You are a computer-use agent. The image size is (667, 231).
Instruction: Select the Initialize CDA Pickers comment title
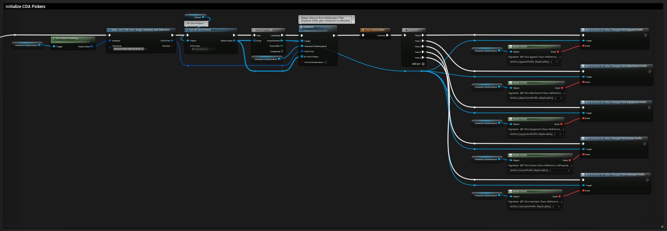pyautogui.click(x=25, y=6)
